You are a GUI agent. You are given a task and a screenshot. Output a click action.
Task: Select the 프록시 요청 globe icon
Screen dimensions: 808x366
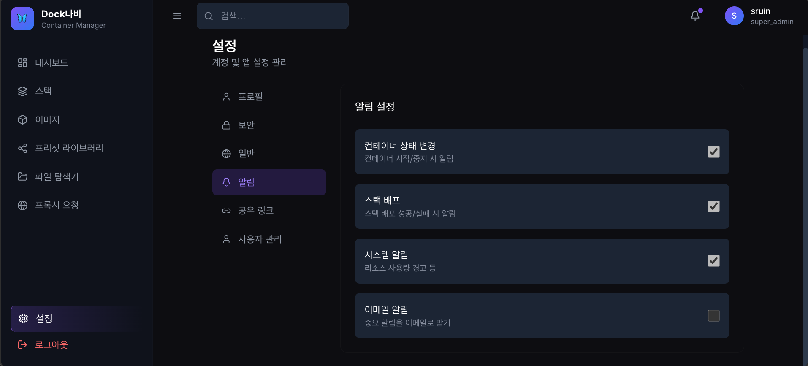(x=22, y=205)
